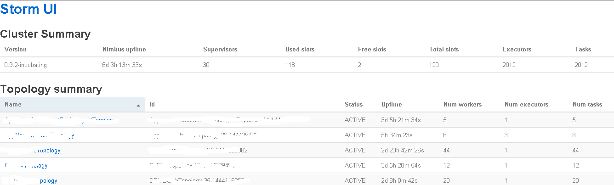Click the Version header in Cluster Summary

coord(16,49)
